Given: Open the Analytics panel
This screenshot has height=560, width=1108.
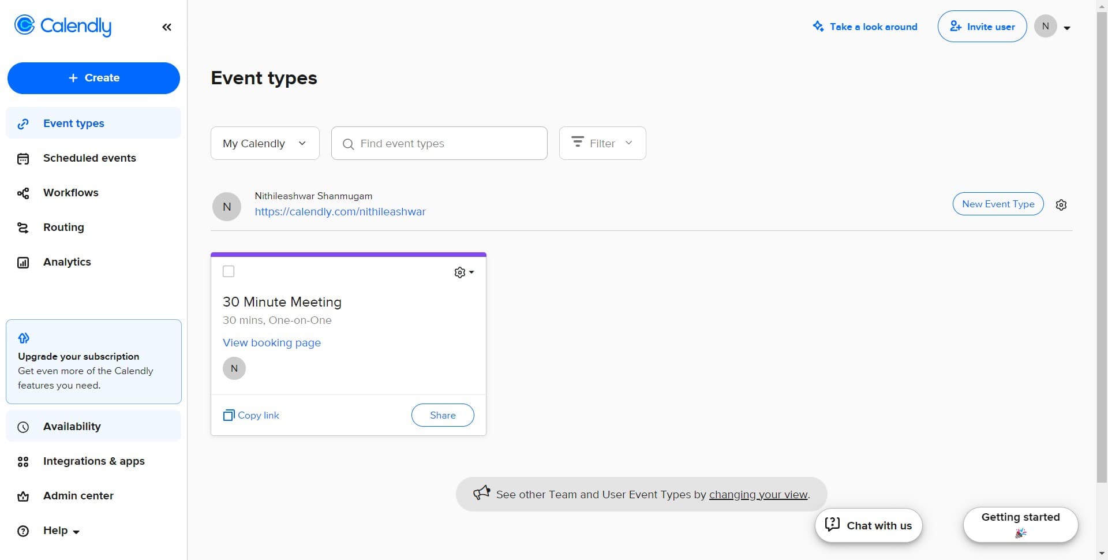Looking at the screenshot, I should click(66, 262).
